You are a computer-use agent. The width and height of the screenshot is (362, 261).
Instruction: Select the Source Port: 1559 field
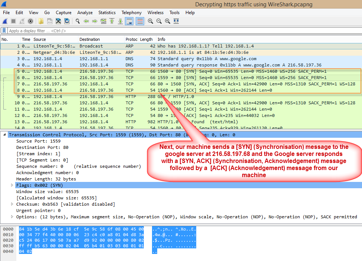pos(38,141)
